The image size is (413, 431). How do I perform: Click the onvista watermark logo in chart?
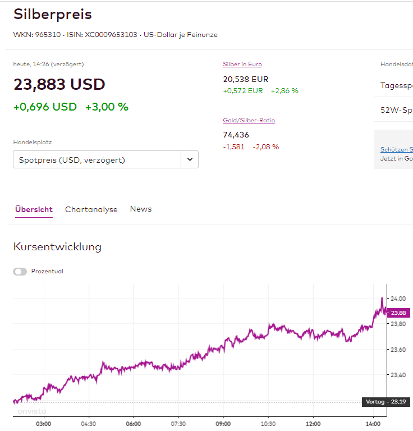click(x=31, y=411)
